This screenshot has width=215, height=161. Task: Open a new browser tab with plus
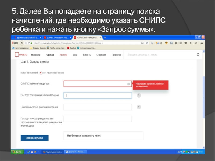coord(105,38)
